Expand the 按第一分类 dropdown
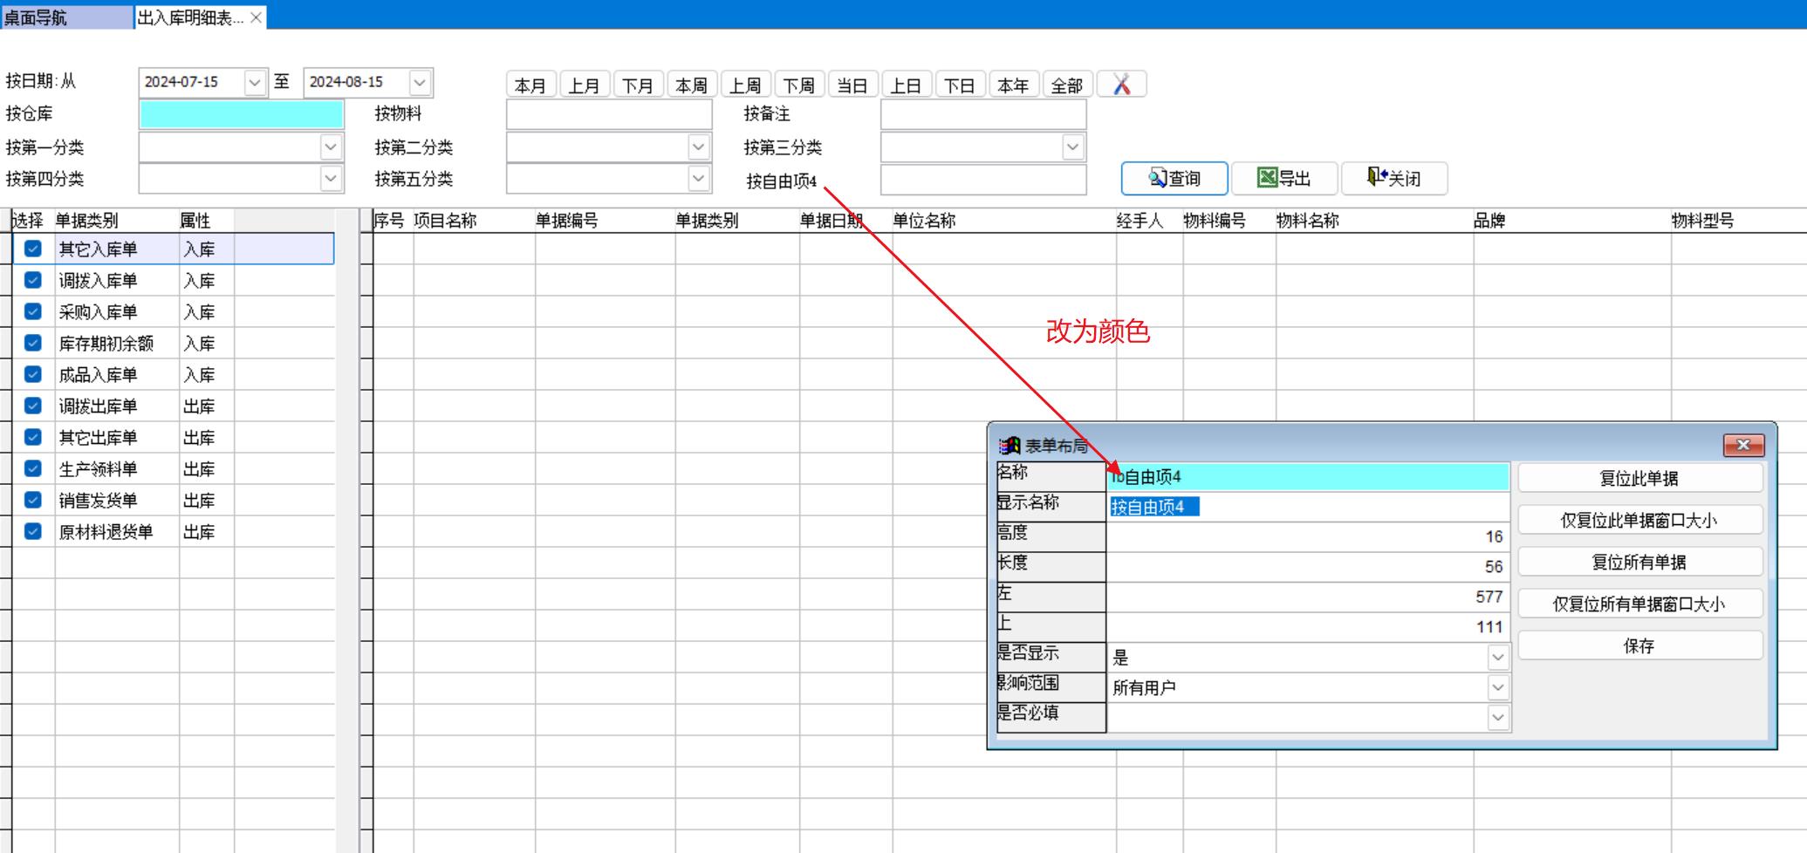This screenshot has height=853, width=1807. click(x=330, y=147)
